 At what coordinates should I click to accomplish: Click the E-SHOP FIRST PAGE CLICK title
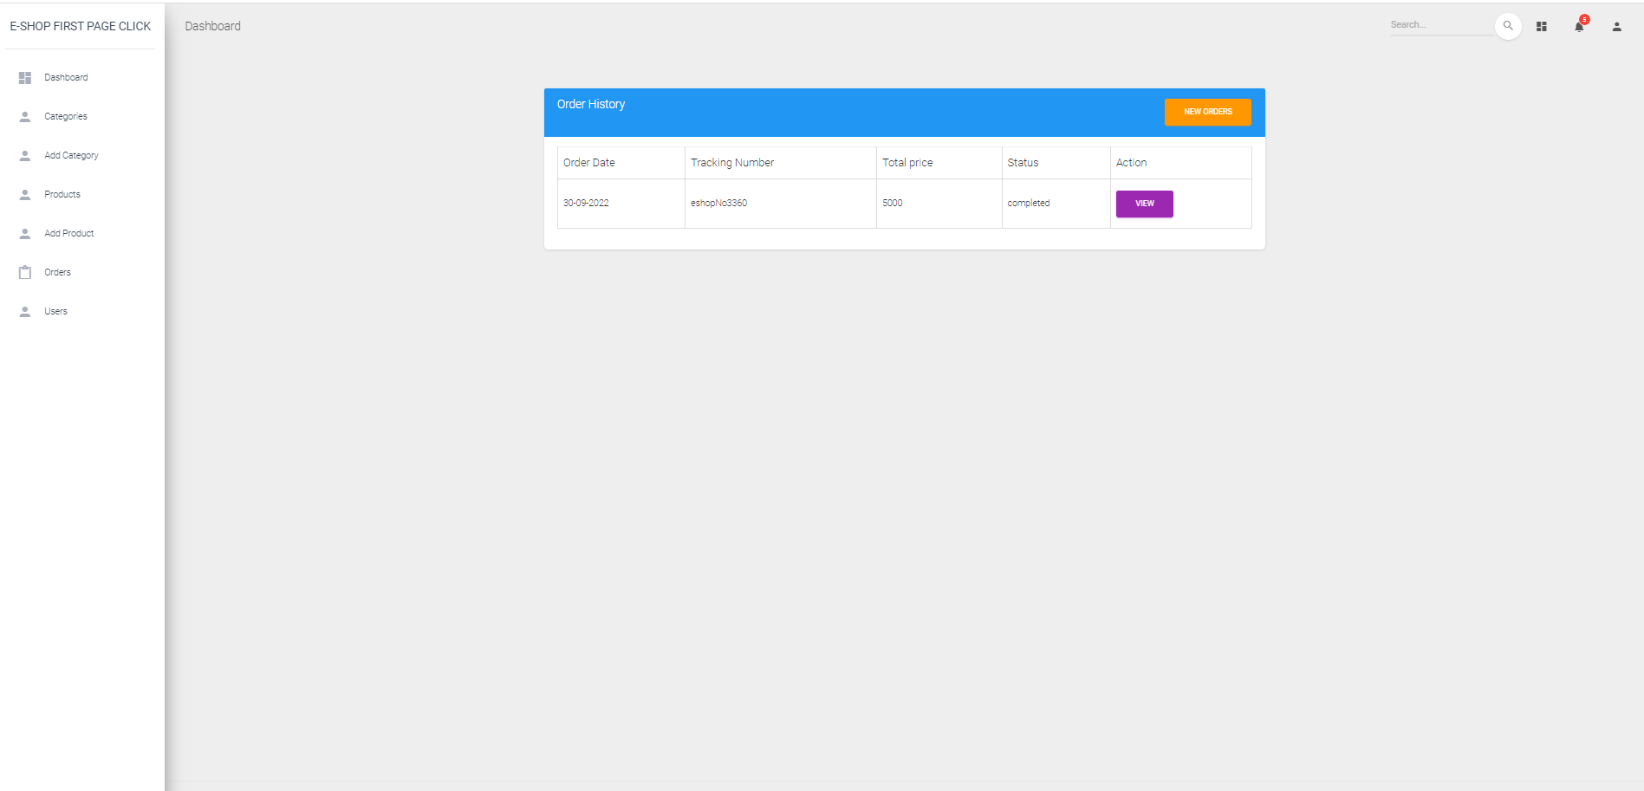click(x=80, y=26)
